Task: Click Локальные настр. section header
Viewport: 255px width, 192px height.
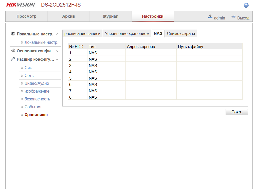Action: click(x=35, y=34)
